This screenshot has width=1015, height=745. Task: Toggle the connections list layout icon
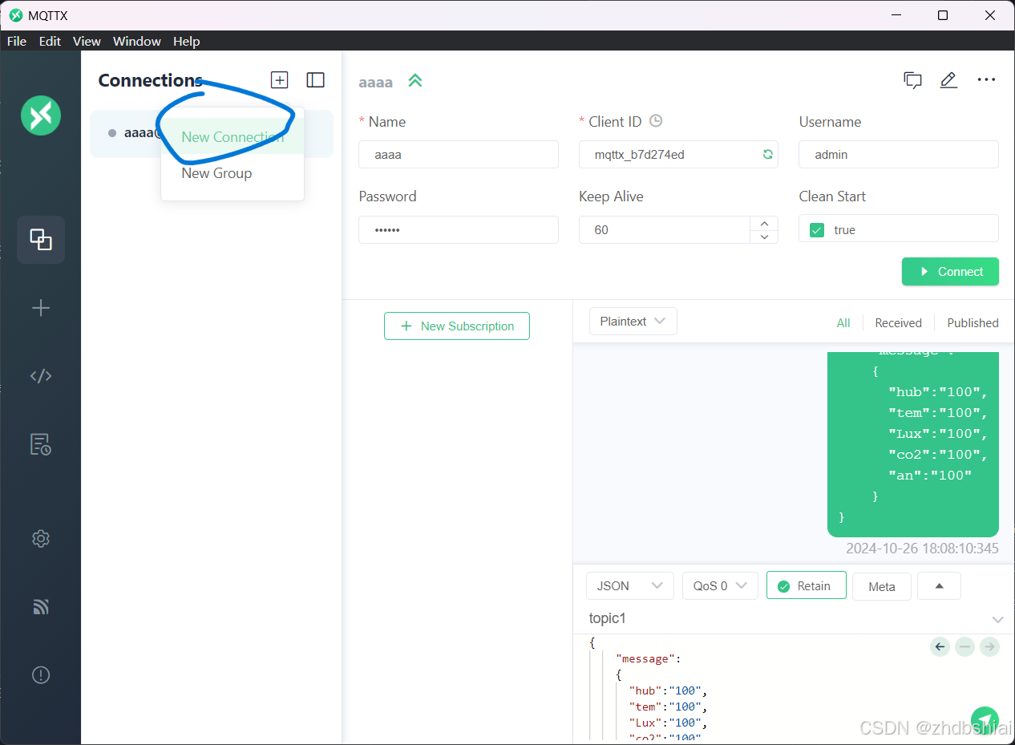(x=316, y=79)
